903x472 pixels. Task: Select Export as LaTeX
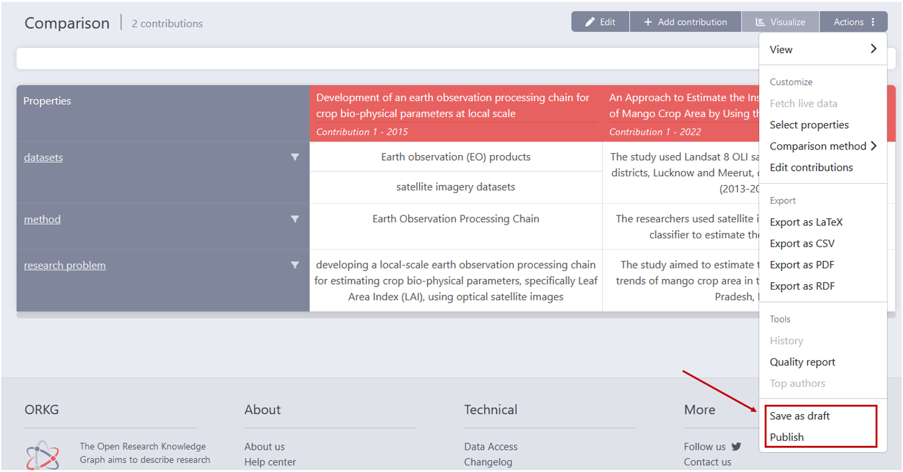(x=806, y=222)
